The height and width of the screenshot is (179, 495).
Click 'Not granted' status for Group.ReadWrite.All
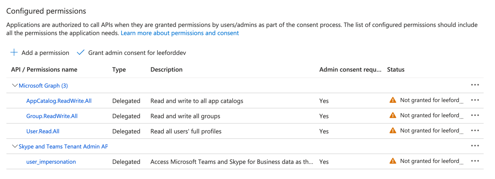pos(432,115)
